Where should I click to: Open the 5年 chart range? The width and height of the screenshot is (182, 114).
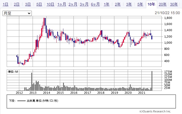pyautogui.click(x=140, y=5)
